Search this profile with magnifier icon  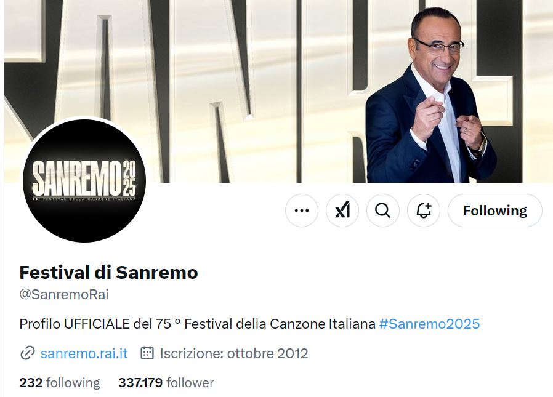pos(382,211)
